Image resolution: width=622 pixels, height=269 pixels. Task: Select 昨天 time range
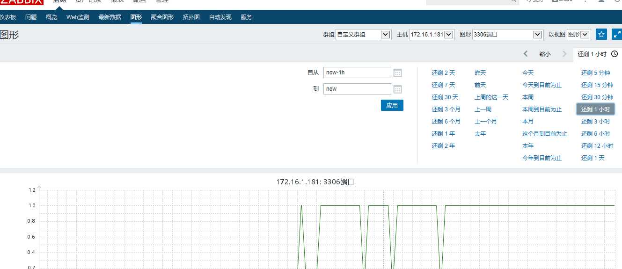tap(480, 73)
